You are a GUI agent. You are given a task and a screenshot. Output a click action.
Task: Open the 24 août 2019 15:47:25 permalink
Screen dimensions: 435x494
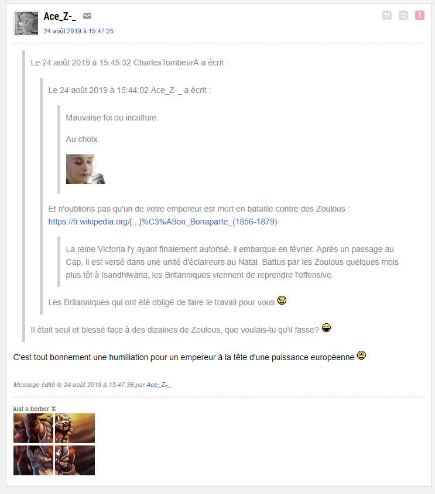78,31
